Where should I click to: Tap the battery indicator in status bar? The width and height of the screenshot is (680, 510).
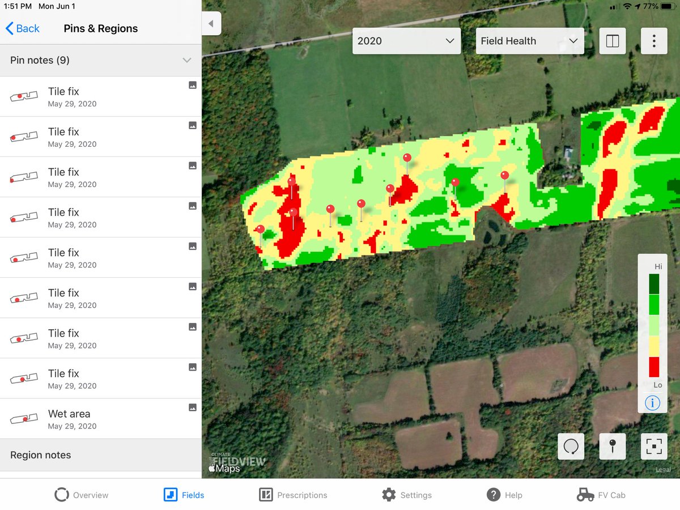coord(667,6)
